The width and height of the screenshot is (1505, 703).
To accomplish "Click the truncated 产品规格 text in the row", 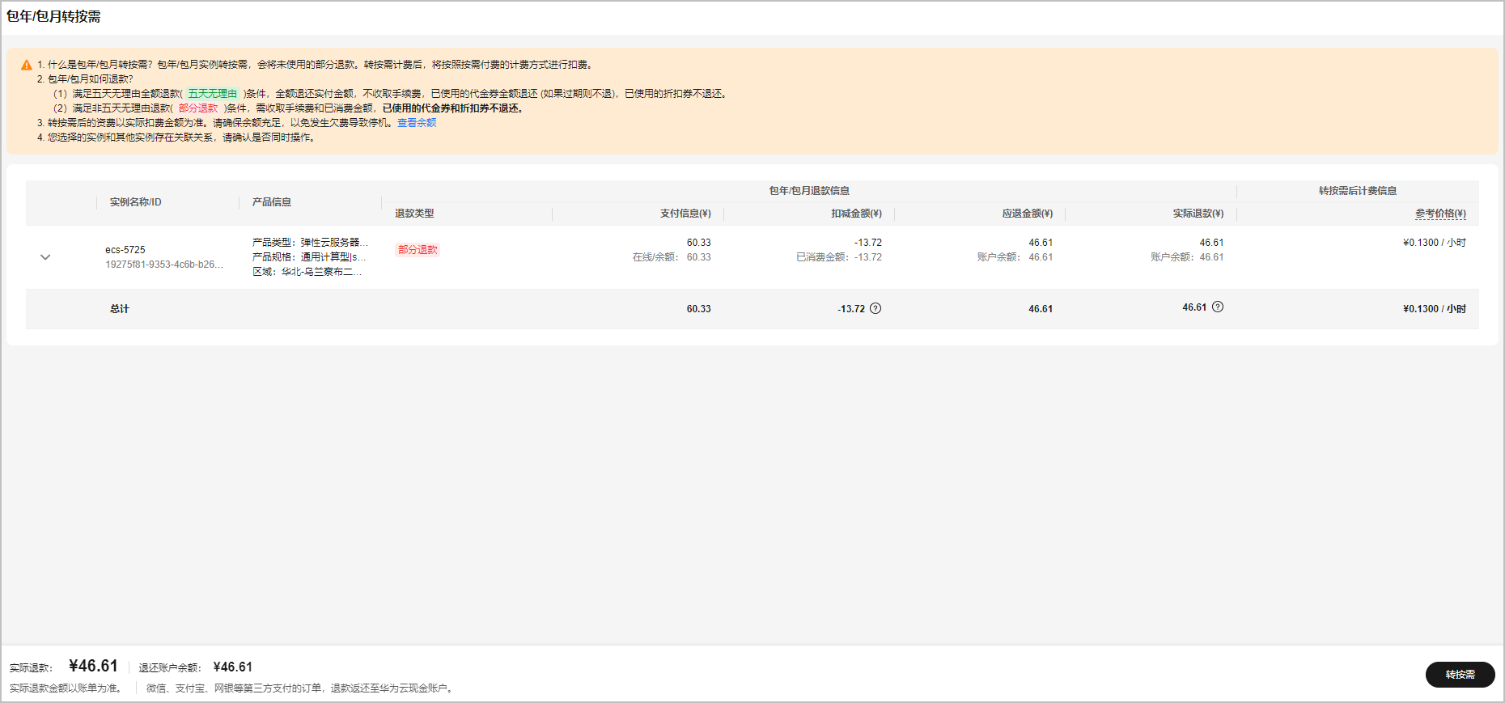I will [x=309, y=257].
